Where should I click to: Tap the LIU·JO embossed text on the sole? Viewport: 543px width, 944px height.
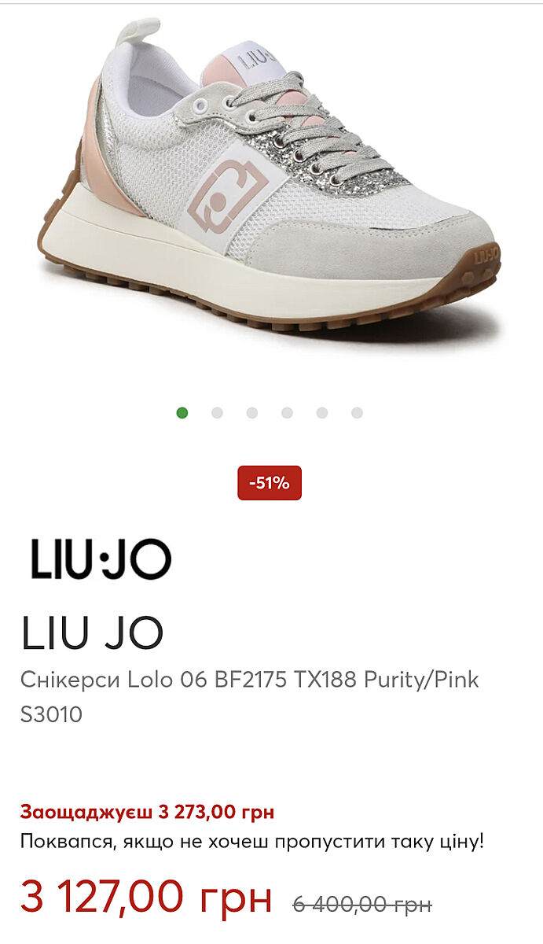click(x=487, y=256)
